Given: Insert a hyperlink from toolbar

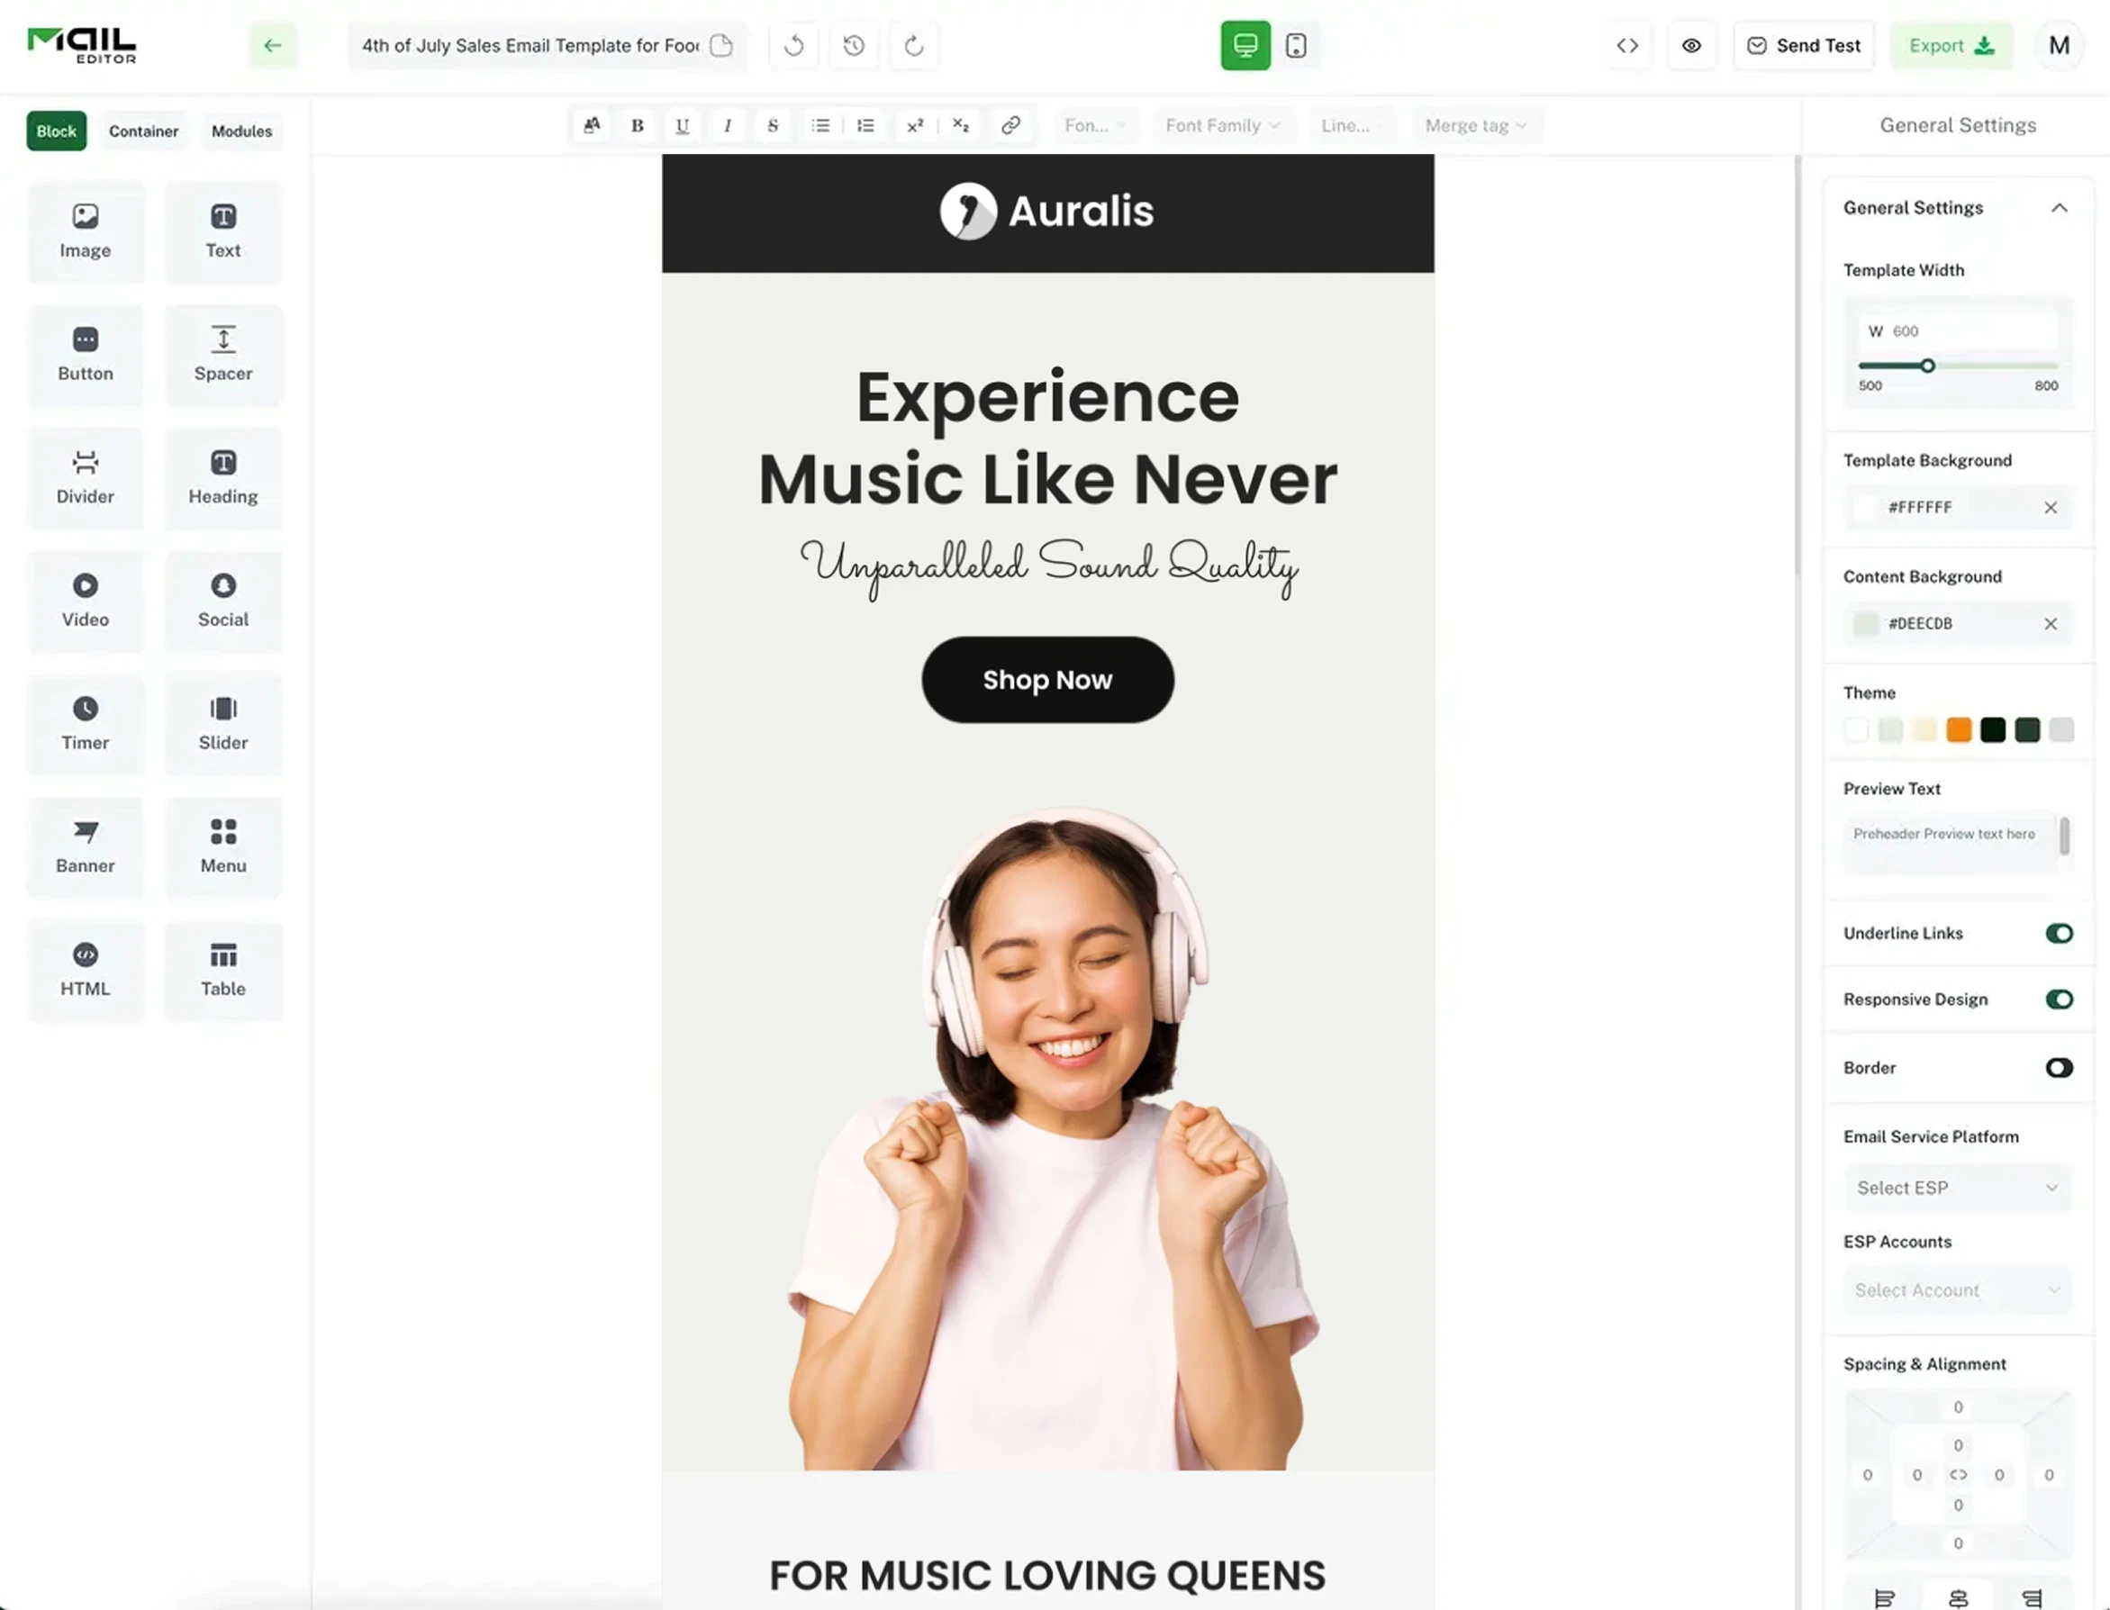Looking at the screenshot, I should click(1010, 125).
